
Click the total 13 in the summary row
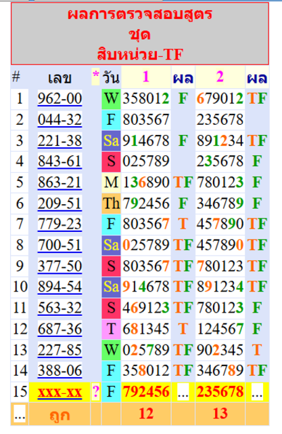(220, 414)
